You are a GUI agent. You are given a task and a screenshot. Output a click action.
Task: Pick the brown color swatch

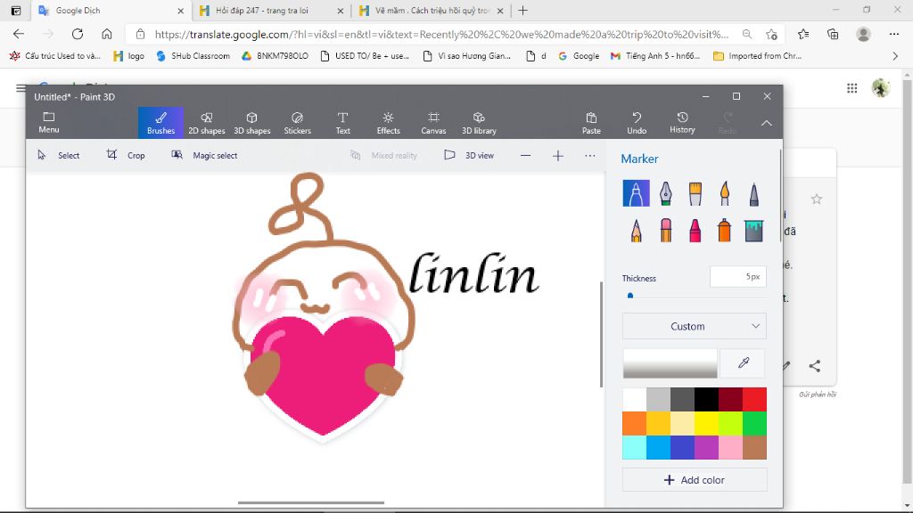[x=754, y=447]
